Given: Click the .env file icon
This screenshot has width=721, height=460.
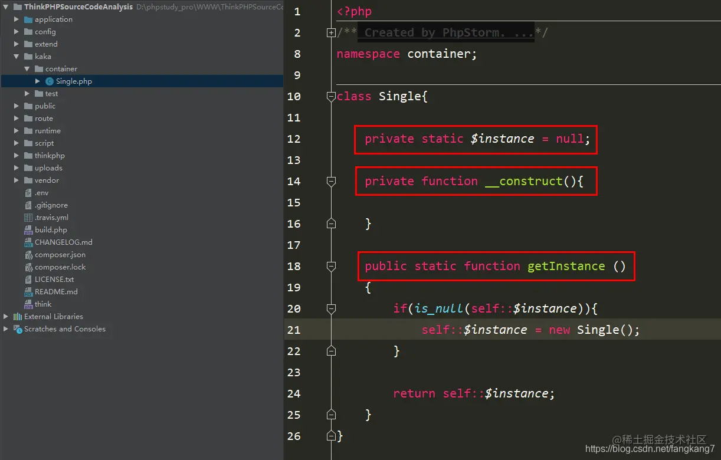Looking at the screenshot, I should click(x=28, y=193).
